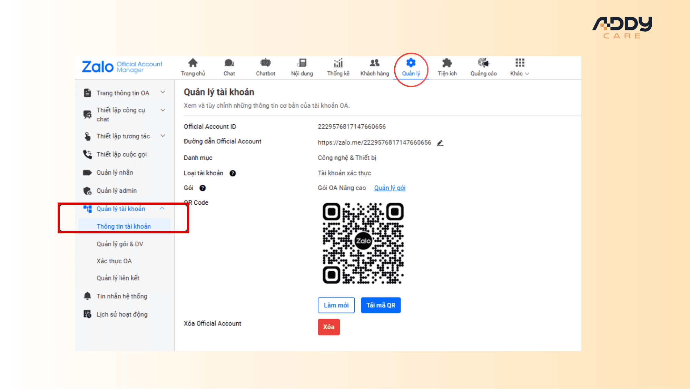Screen dimensions: 690x389
Task: Click help icon next to Loại tài khoản
Action: pyautogui.click(x=233, y=173)
